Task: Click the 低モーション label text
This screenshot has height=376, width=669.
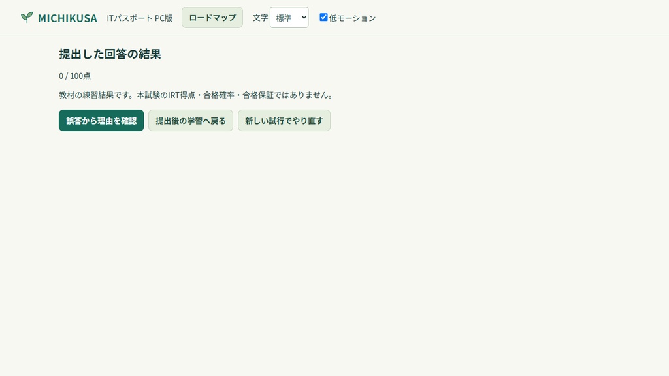Action: pos(352,18)
